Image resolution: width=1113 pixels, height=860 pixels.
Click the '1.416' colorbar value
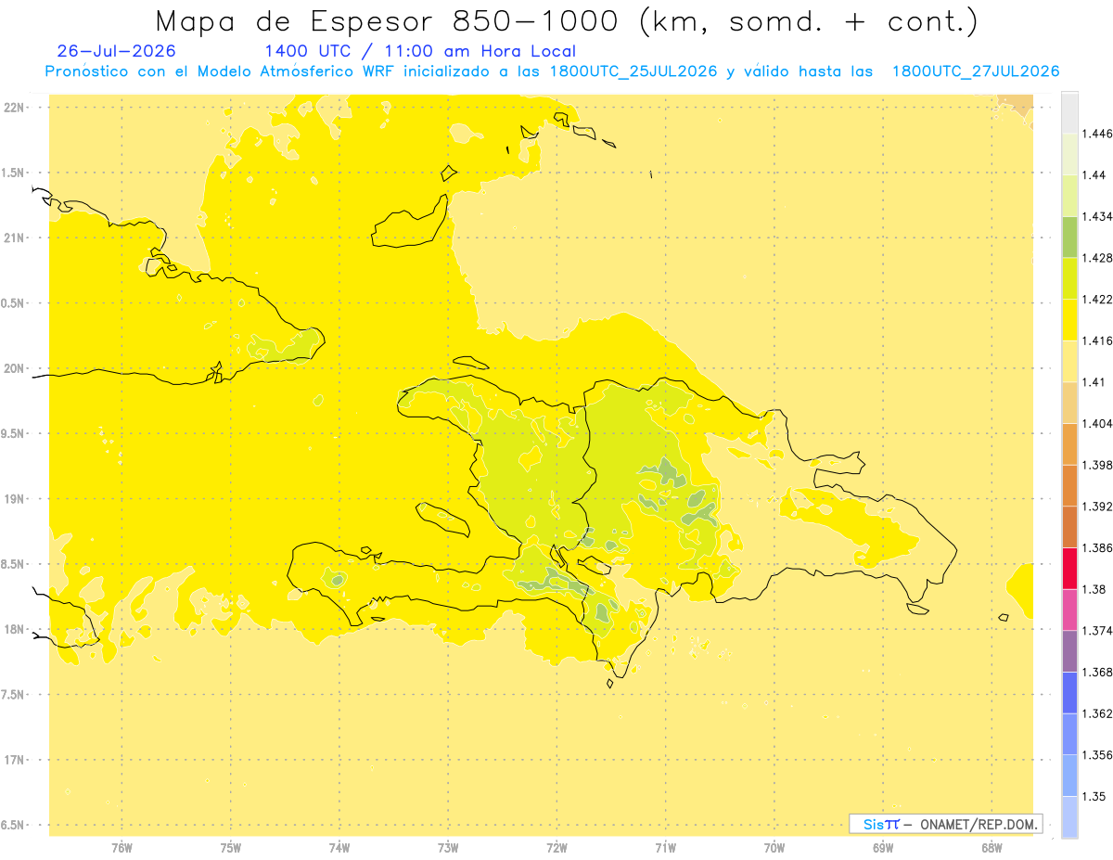(x=1095, y=340)
